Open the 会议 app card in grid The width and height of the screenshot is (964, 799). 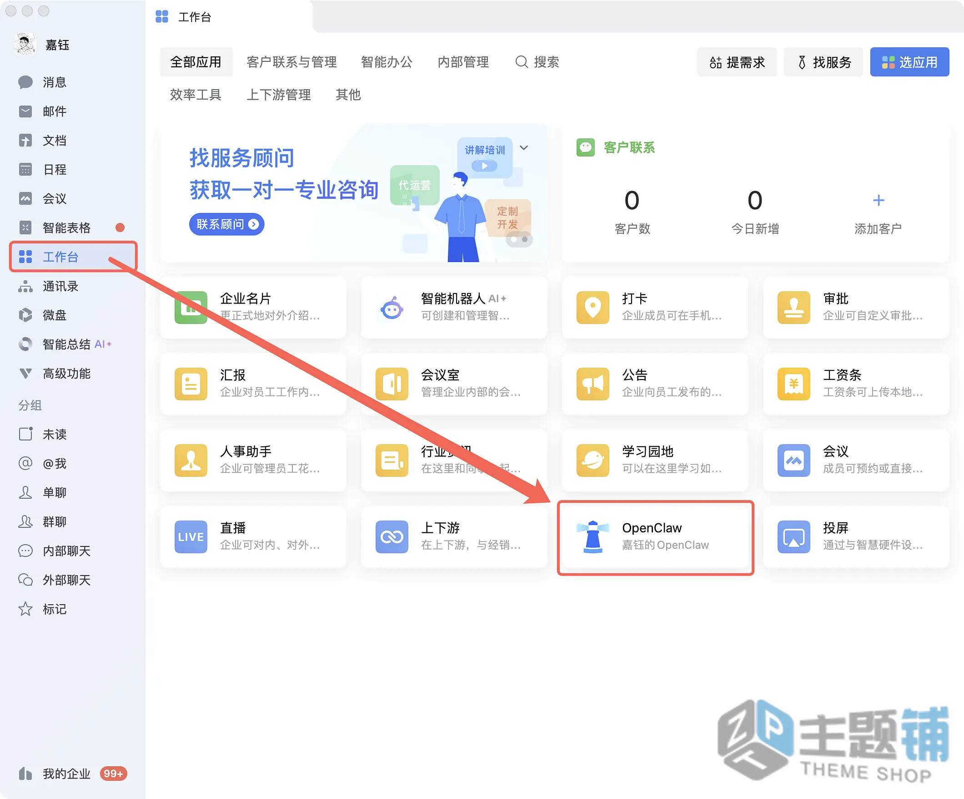(856, 460)
